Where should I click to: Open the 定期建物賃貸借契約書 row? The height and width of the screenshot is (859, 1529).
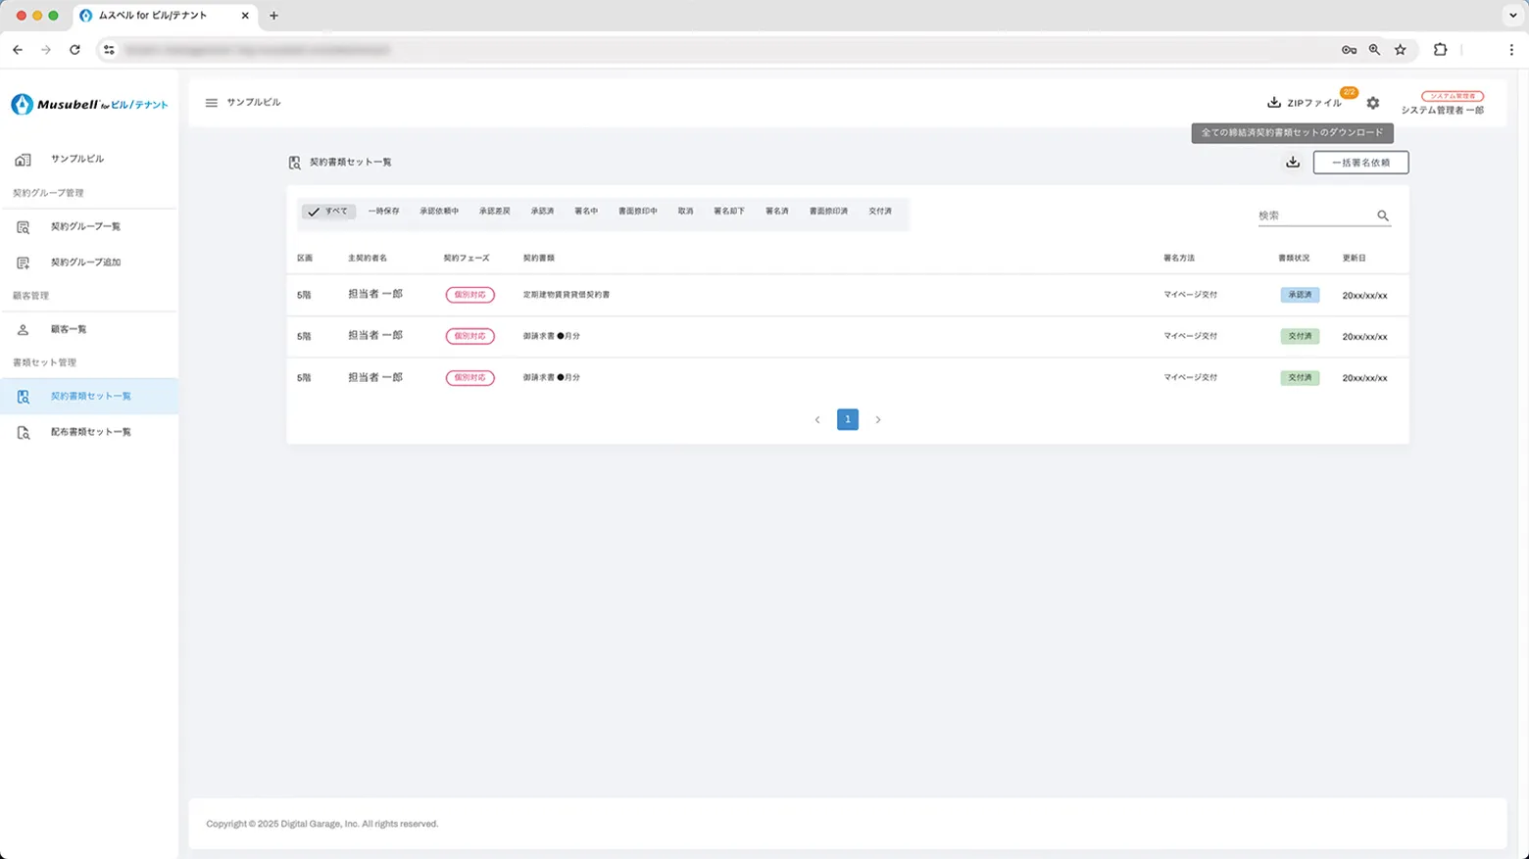click(567, 295)
